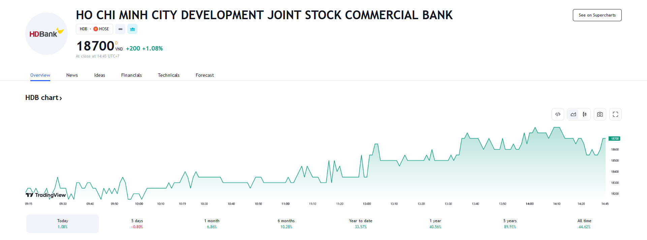The width and height of the screenshot is (647, 240).
Task: Click the 18700 price label on axis
Action: point(615,139)
